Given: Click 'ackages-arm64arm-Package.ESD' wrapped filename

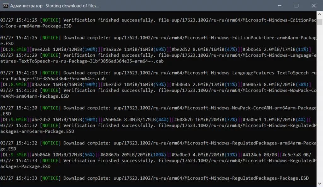Looking at the screenshot, I should tap(37, 131).
